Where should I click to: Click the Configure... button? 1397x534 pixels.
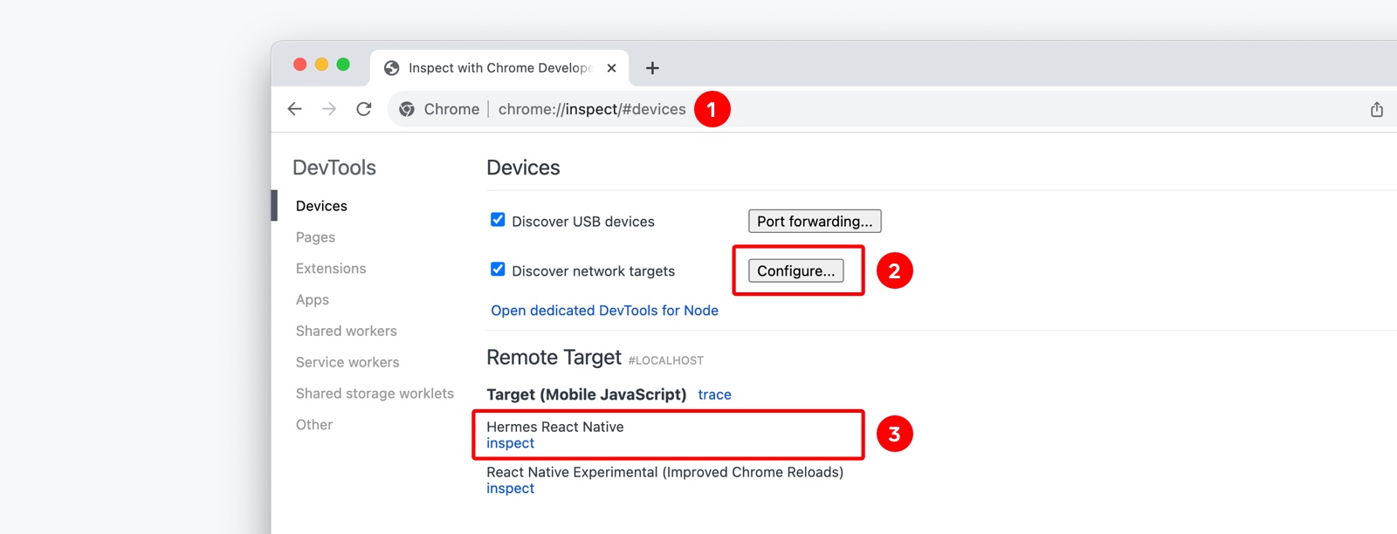pos(795,270)
